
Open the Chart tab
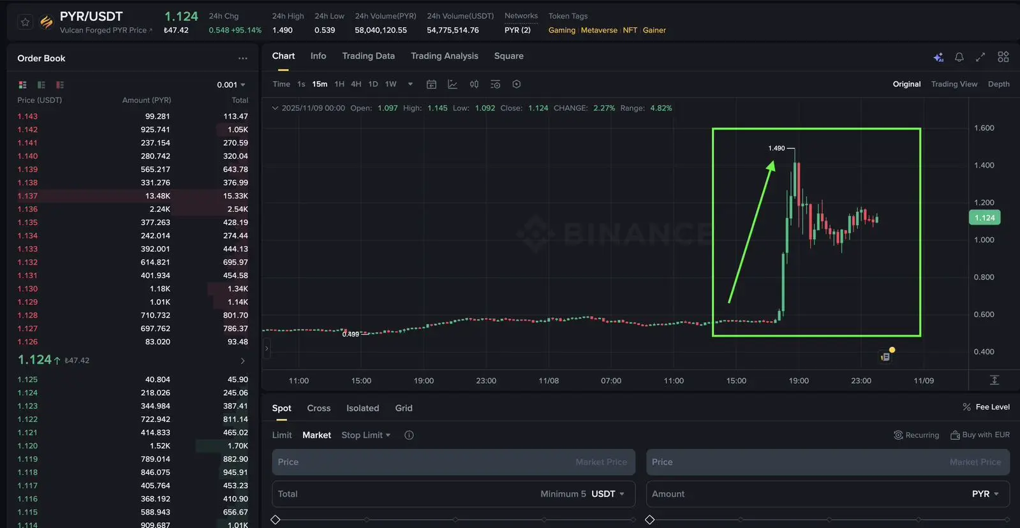[283, 56]
